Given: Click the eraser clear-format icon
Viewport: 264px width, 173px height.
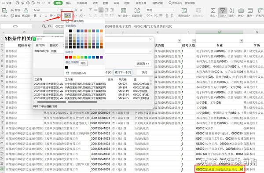Looking at the screenshot, I should click(x=81, y=16).
